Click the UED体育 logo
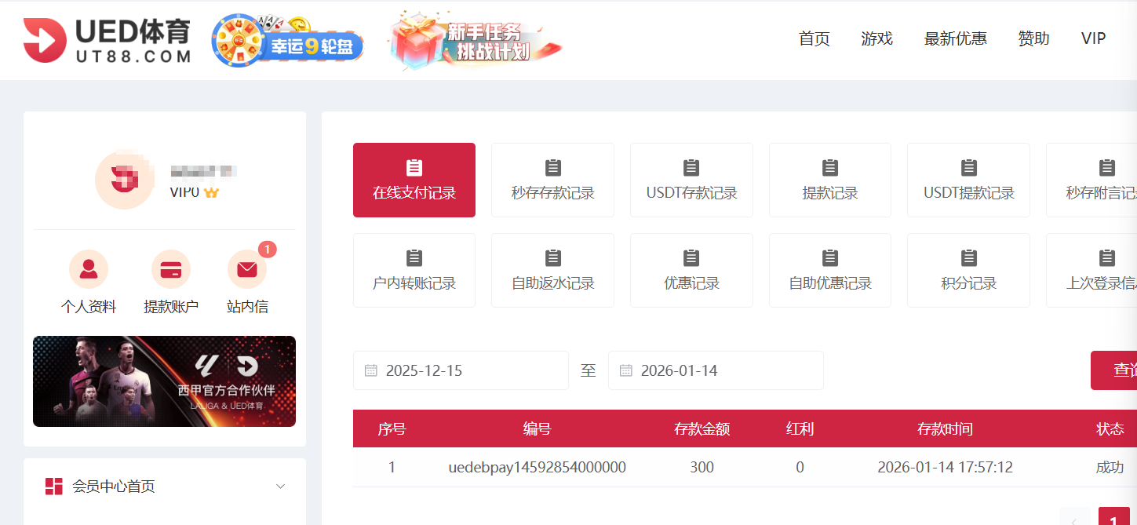This screenshot has width=1137, height=525. click(x=107, y=40)
